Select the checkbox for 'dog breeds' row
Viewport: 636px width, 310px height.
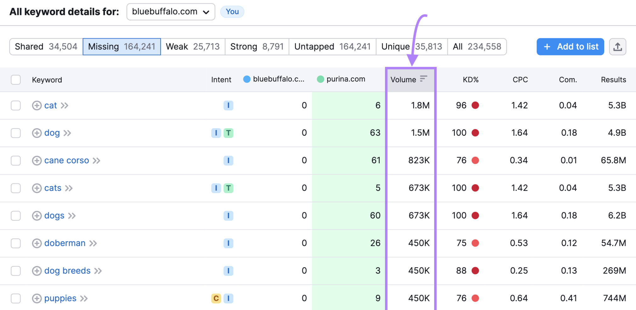16,271
